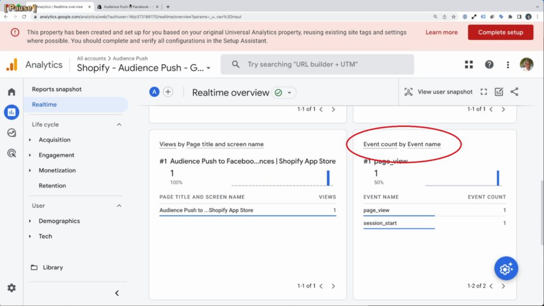Select the page_view event row
Viewport: 544px width, 306px height.
click(x=435, y=210)
